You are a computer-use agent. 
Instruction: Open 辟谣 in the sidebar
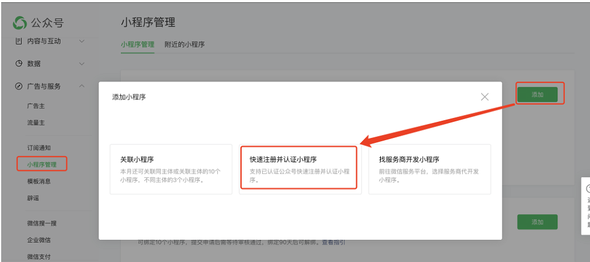(33, 198)
